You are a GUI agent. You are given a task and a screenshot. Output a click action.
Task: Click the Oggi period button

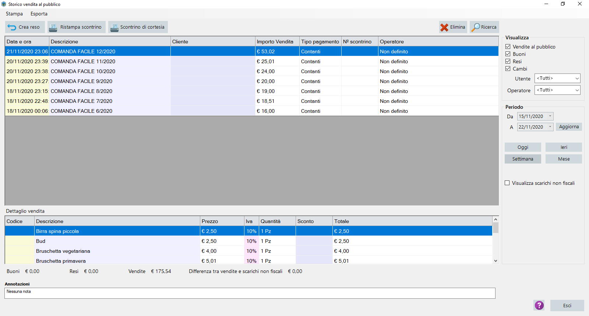click(x=523, y=147)
